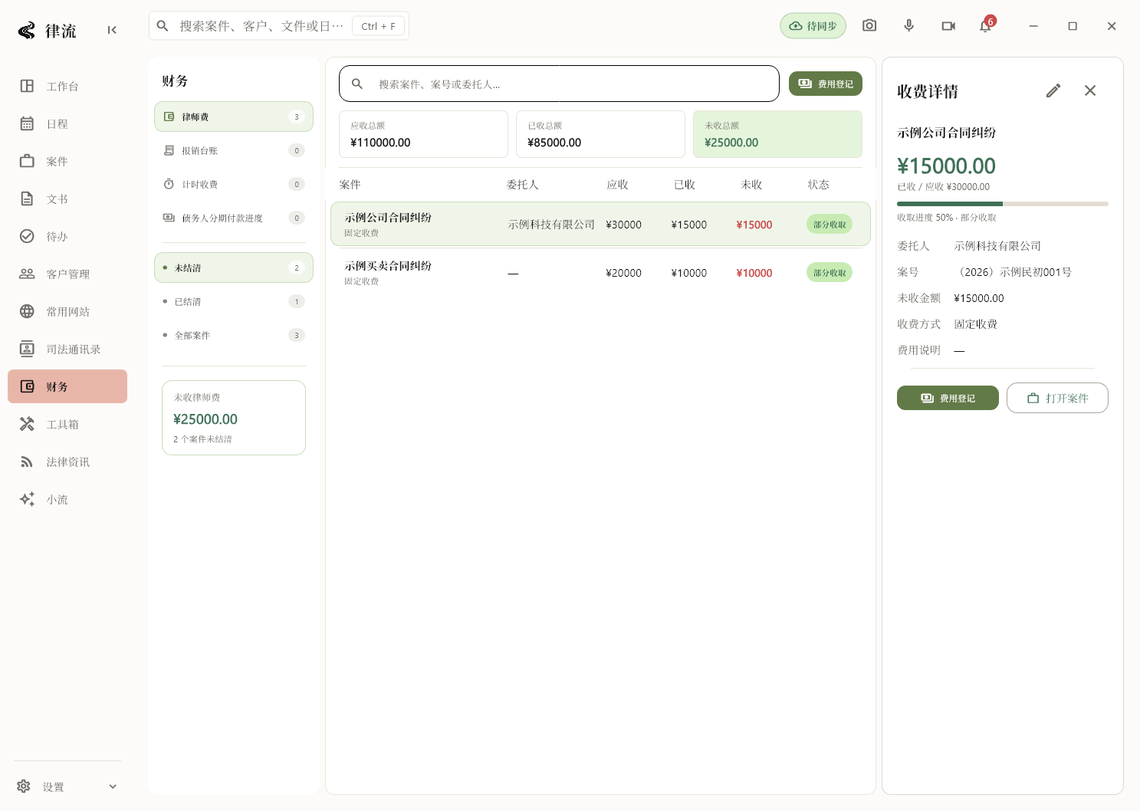The width and height of the screenshot is (1140, 811).
Task: Select the 债务人分期付款进度 category
Action: [x=234, y=218]
